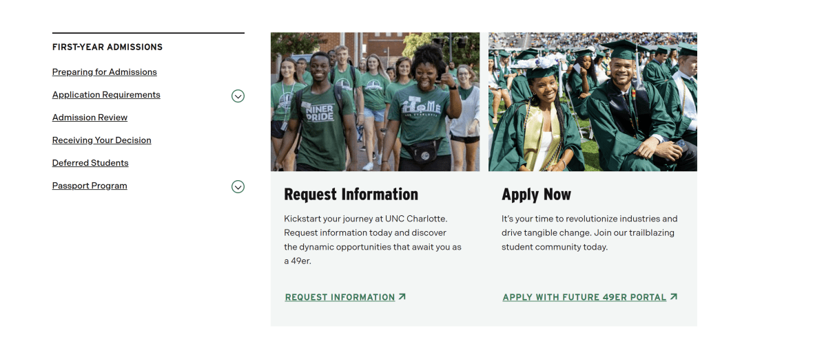Click the arrow icon beside Apply With Future 49er Portal
813x350 pixels.
click(674, 297)
